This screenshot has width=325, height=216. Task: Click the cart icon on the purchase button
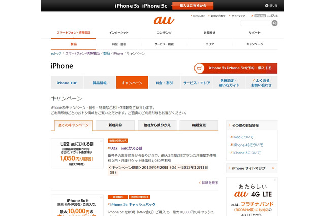tap(200, 68)
